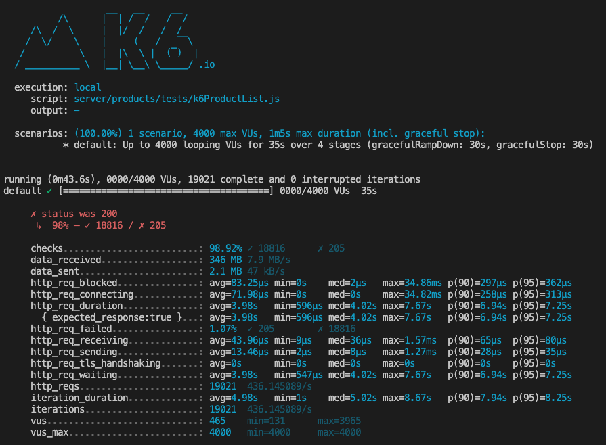
Task: Click the data_received value '346 MB'
Action: 225,260
